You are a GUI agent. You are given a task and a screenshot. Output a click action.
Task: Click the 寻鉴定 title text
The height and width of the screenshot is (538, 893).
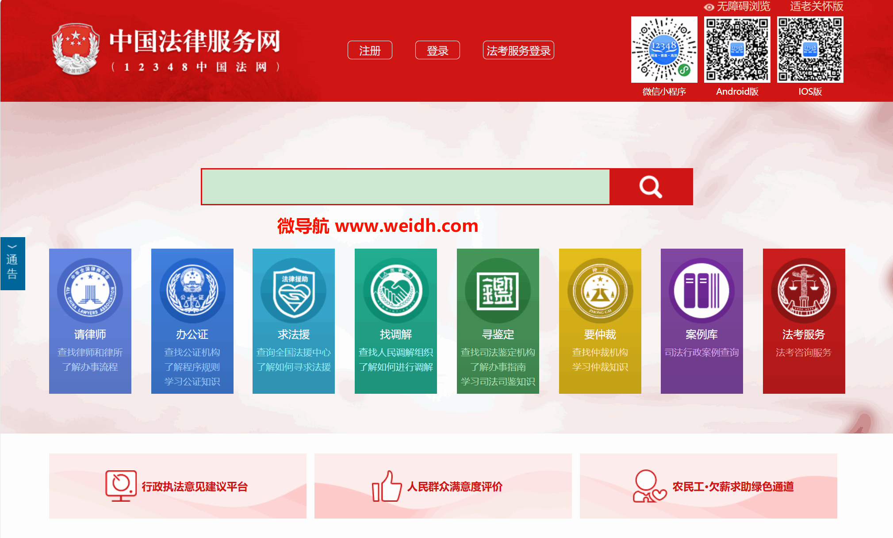[498, 334]
